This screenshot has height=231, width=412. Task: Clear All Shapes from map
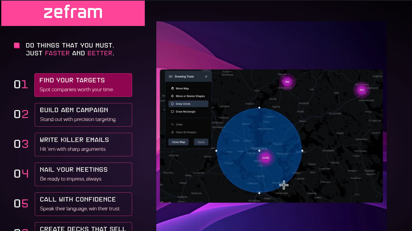(188, 132)
